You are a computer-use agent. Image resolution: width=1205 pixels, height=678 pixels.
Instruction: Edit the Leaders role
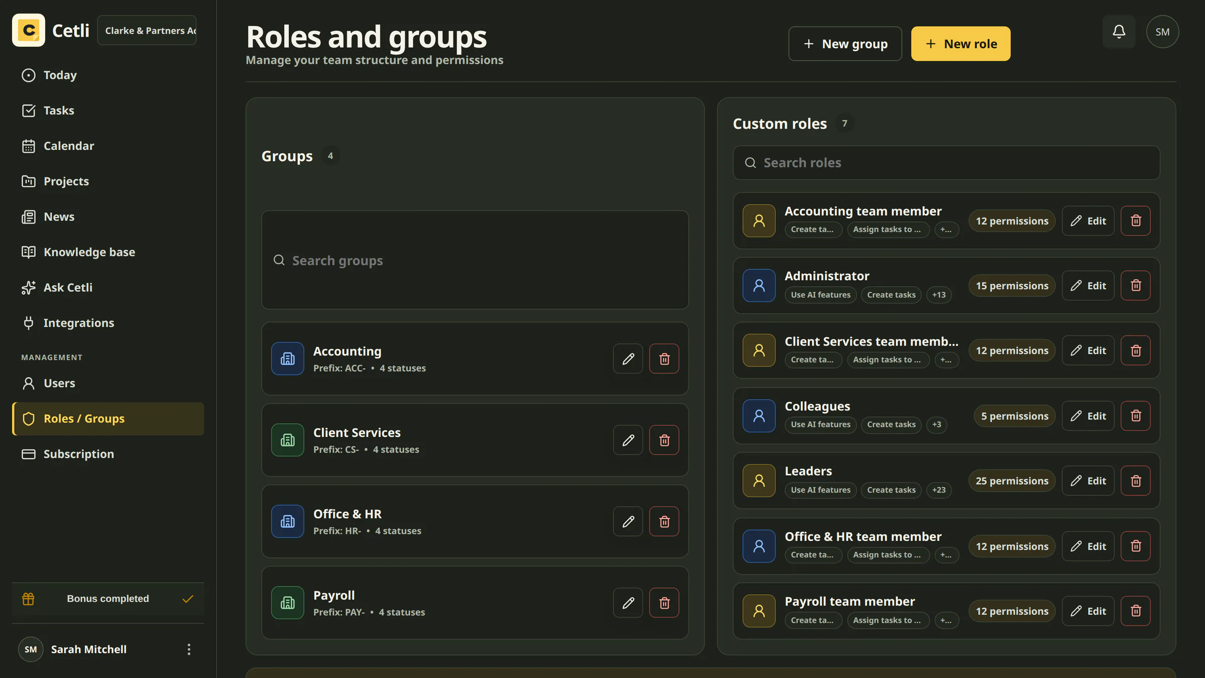pos(1088,481)
